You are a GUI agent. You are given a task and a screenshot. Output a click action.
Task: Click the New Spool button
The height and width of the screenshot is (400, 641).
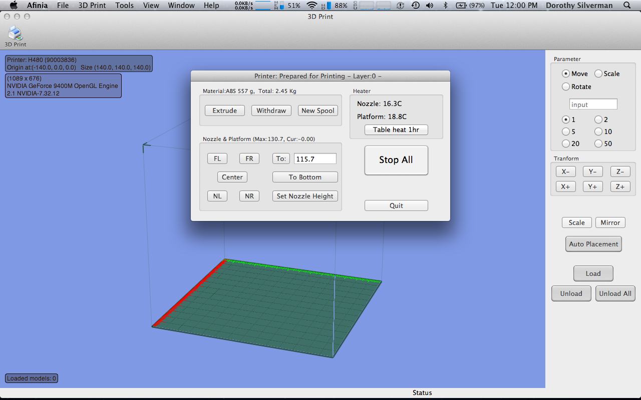click(x=318, y=110)
